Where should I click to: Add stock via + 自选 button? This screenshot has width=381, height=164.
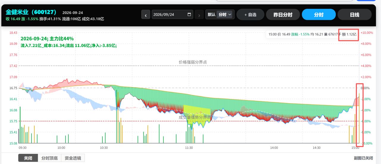(250, 15)
